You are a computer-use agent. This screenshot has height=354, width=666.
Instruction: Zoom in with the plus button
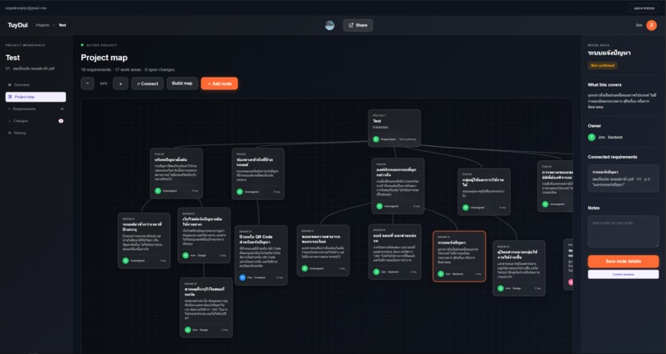[x=121, y=83]
